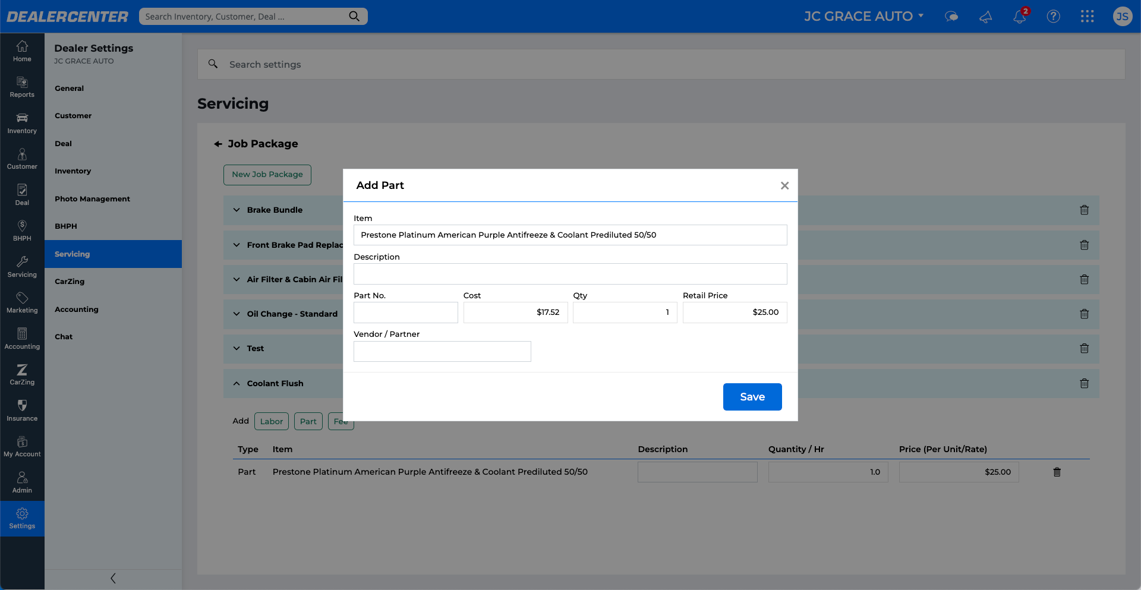
Task: Delete the Oil Change - Standard package
Action: pos(1084,314)
